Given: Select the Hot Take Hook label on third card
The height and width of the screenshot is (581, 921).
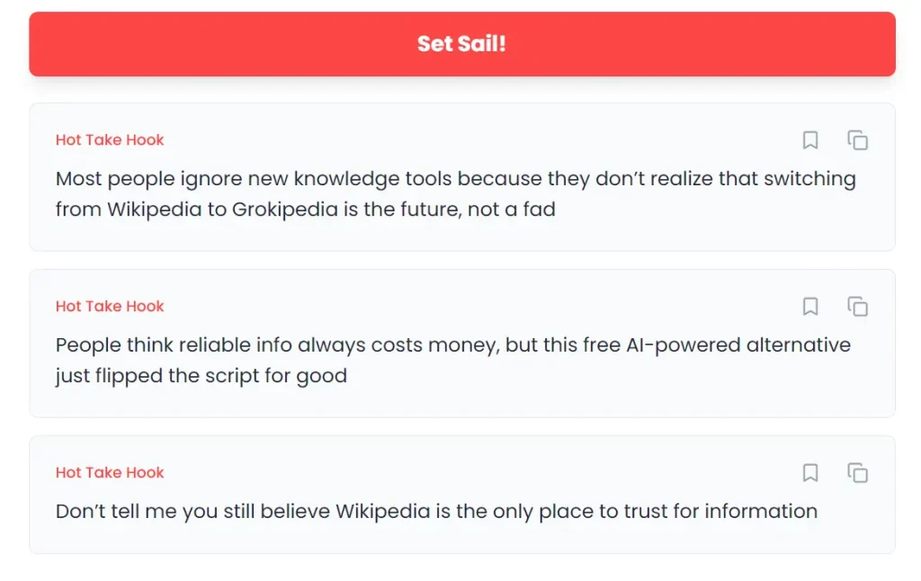Looking at the screenshot, I should 110,473.
